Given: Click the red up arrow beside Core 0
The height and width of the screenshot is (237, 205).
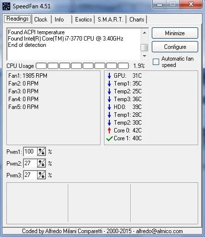Looking at the screenshot, I should (x=109, y=130).
